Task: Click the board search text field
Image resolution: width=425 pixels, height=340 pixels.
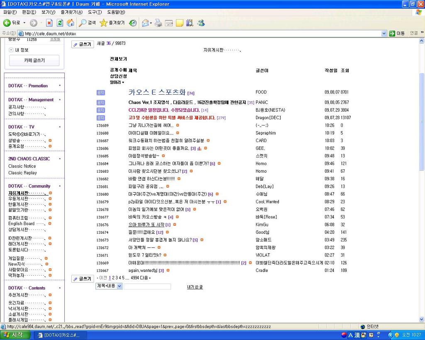Action: tap(147, 286)
